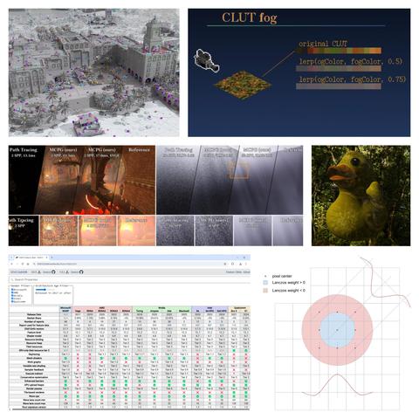419x419 pixels.
Task: Click the Sampler feedback row label
Action: coord(34,370)
